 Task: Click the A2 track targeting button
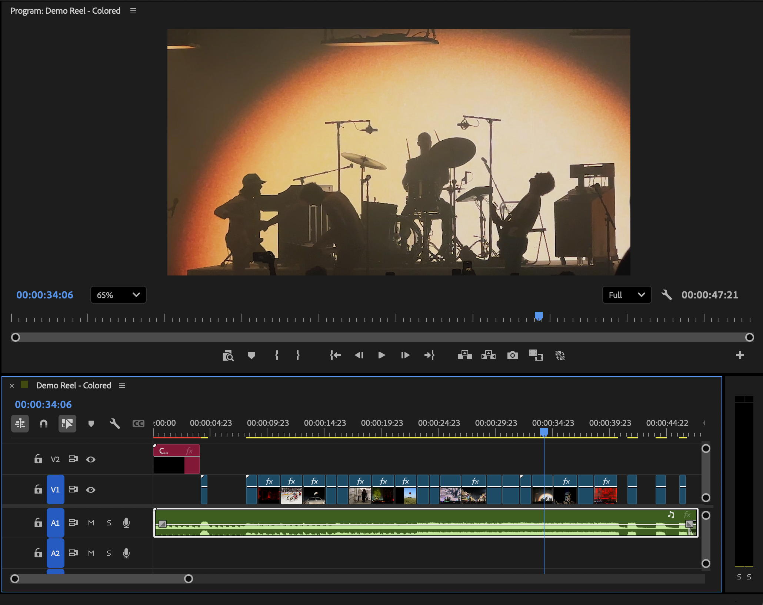(x=55, y=553)
